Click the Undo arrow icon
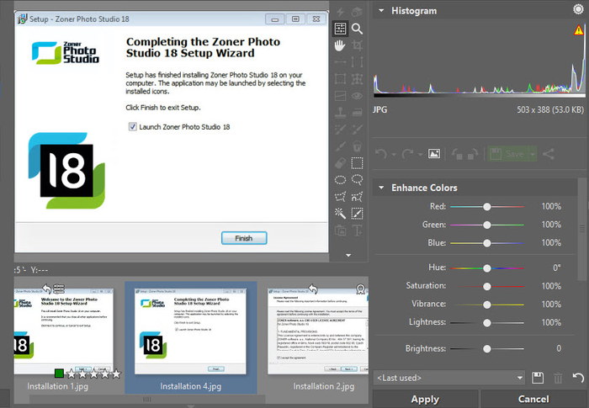This screenshot has width=589, height=408. point(381,154)
